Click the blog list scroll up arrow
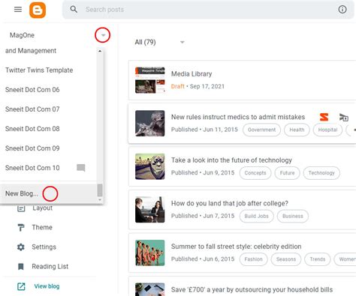Screen dimensions: 356x296 pos(100,51)
